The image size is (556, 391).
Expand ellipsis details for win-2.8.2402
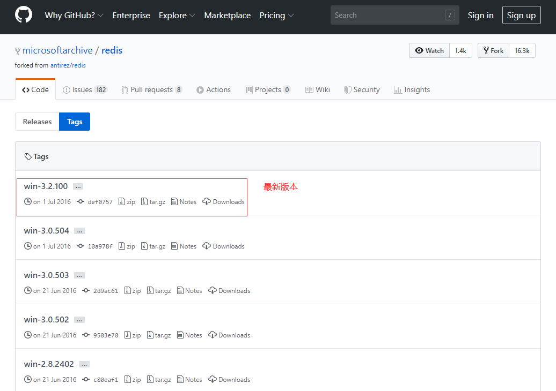click(84, 364)
